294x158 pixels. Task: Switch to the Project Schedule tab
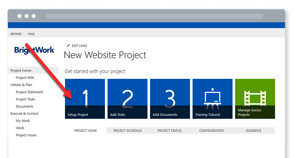tap(127, 131)
